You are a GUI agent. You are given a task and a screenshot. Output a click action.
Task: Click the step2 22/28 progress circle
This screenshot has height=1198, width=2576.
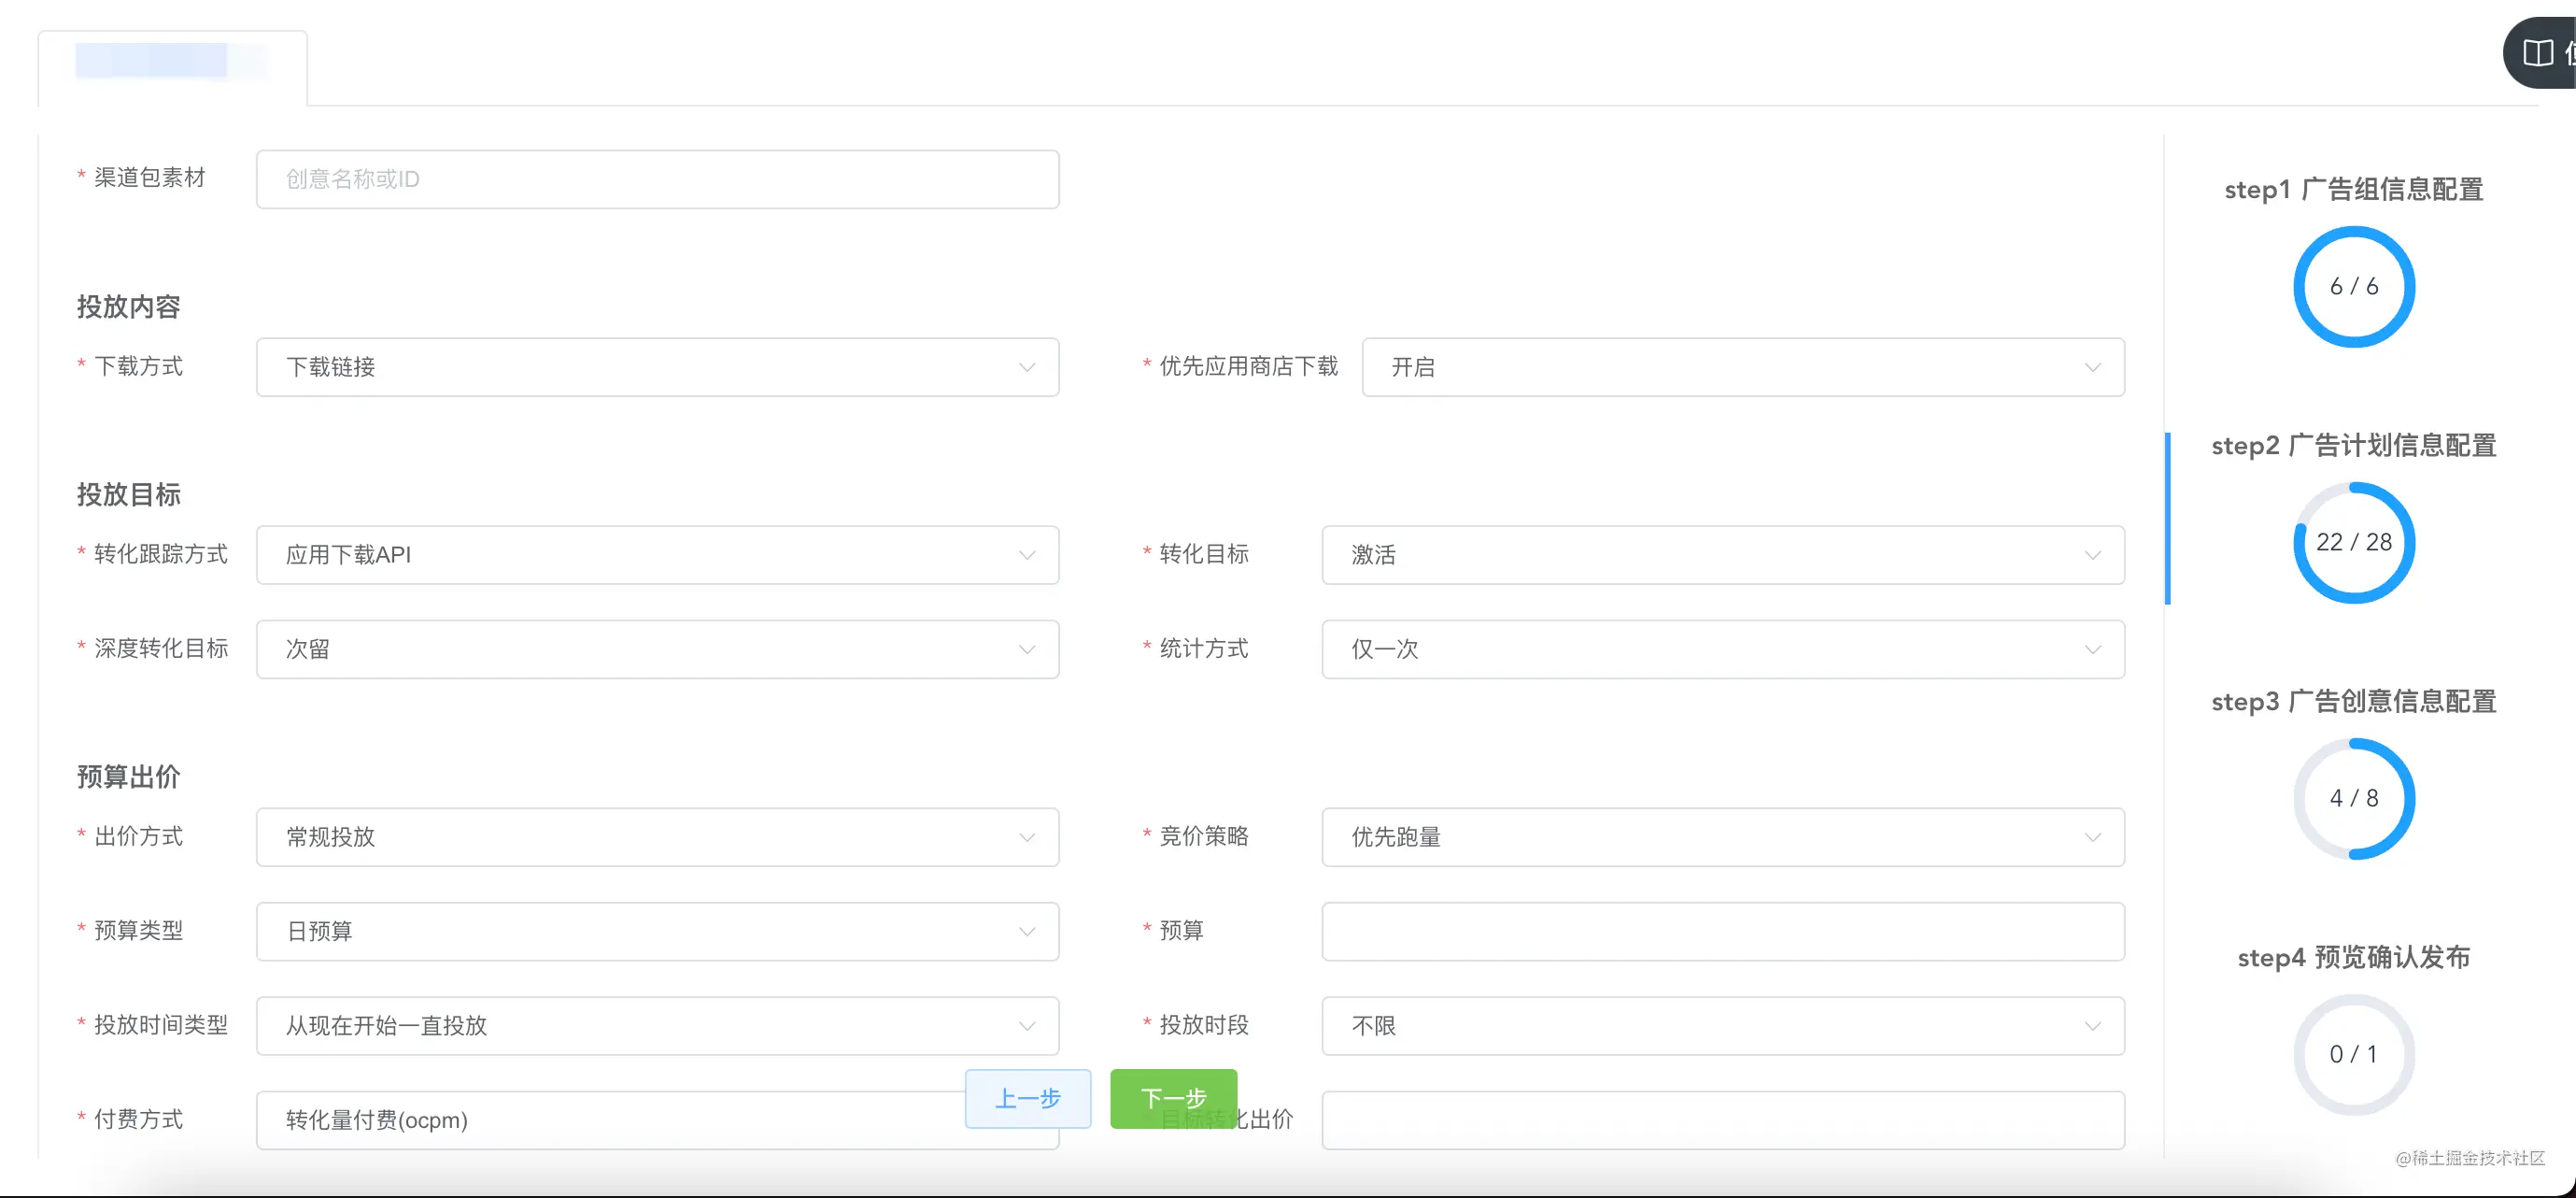coord(2353,542)
